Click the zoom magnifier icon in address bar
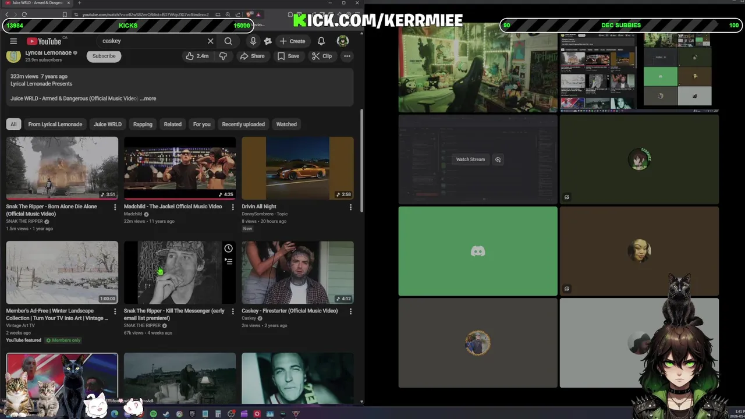This screenshot has height=419, width=745. [228, 14]
